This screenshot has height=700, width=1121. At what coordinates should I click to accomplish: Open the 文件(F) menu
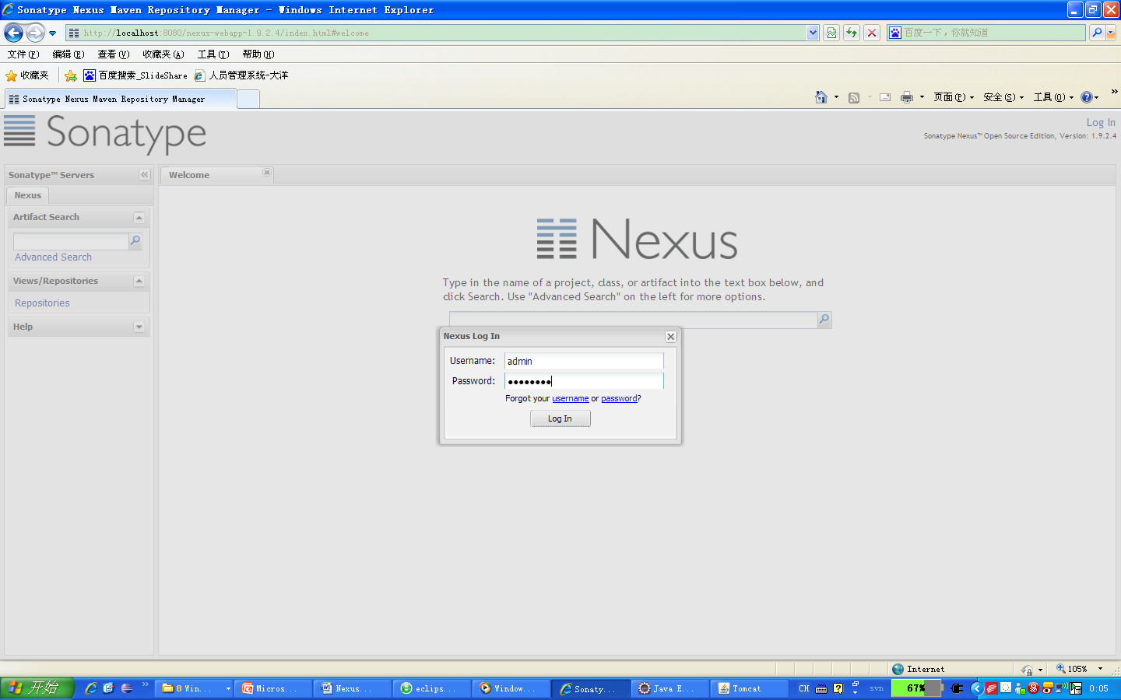pyautogui.click(x=23, y=54)
